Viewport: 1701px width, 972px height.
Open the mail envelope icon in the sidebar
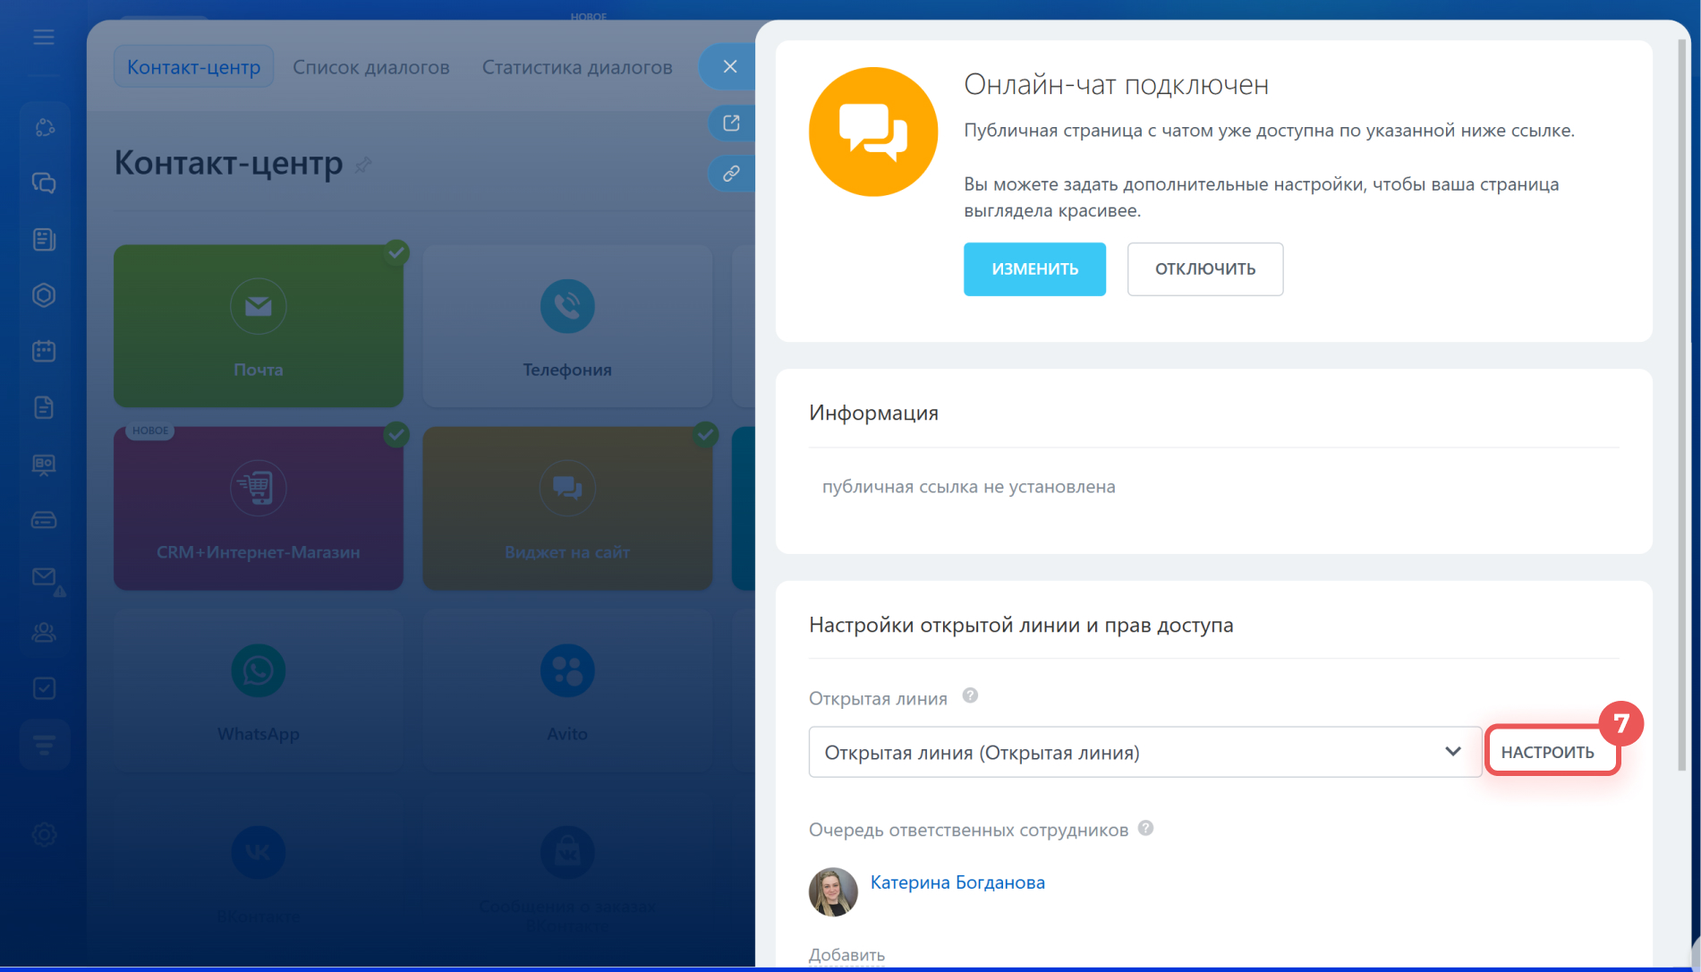coord(44,577)
